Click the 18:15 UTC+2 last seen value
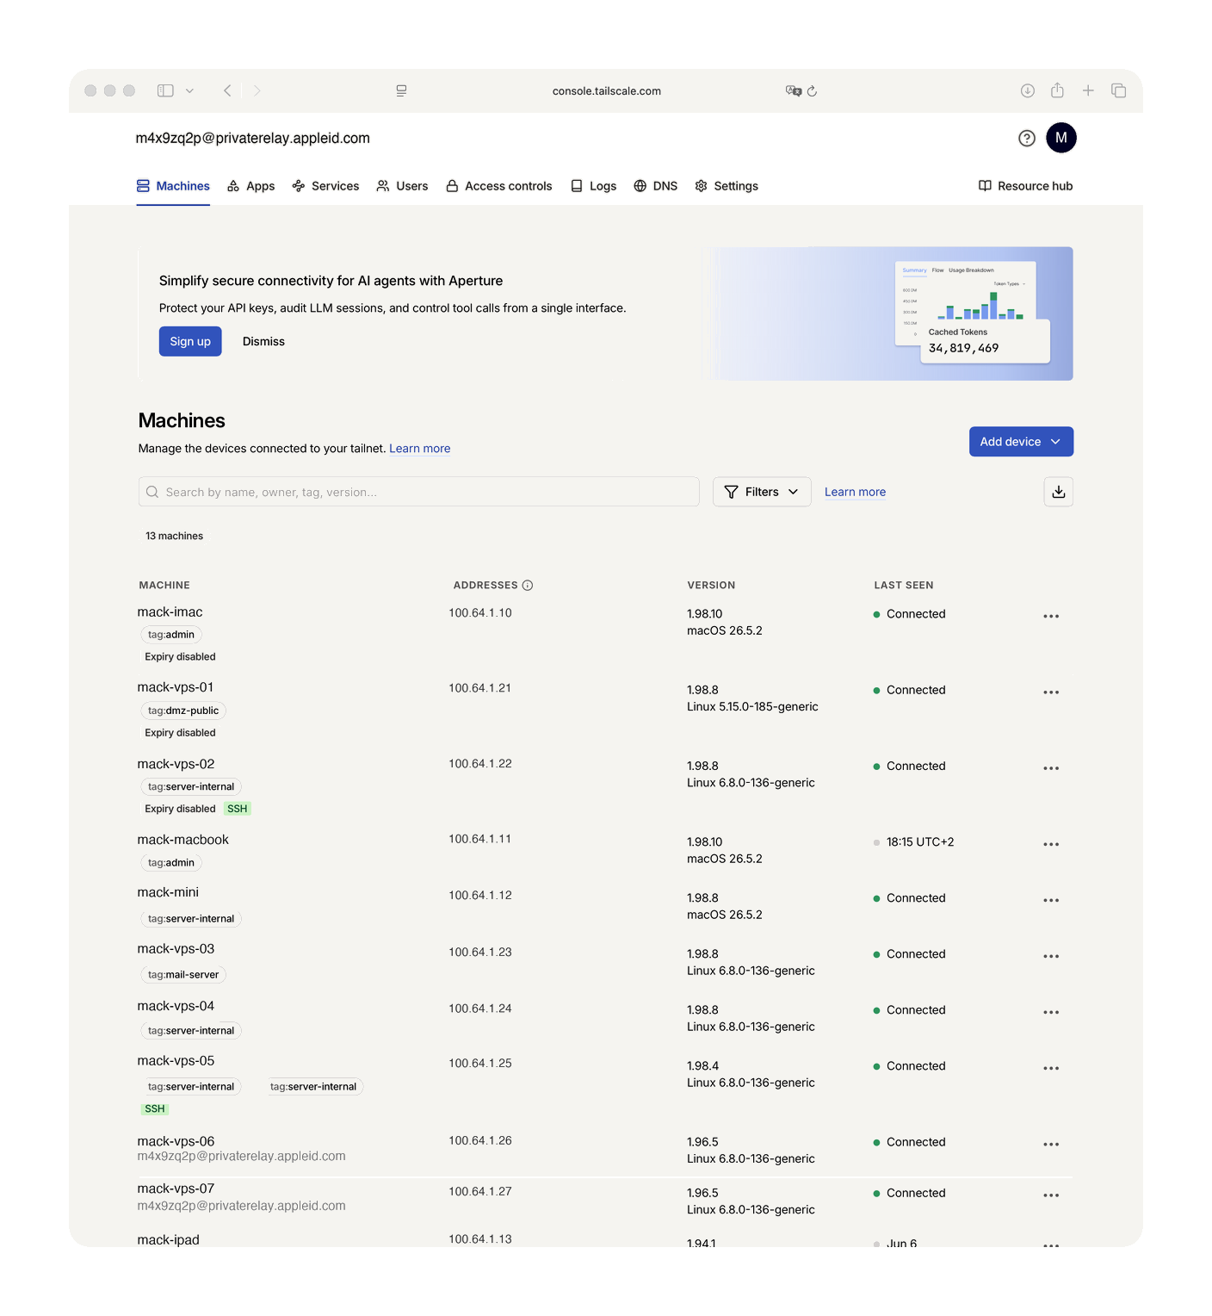This screenshot has width=1212, height=1316. click(x=920, y=842)
